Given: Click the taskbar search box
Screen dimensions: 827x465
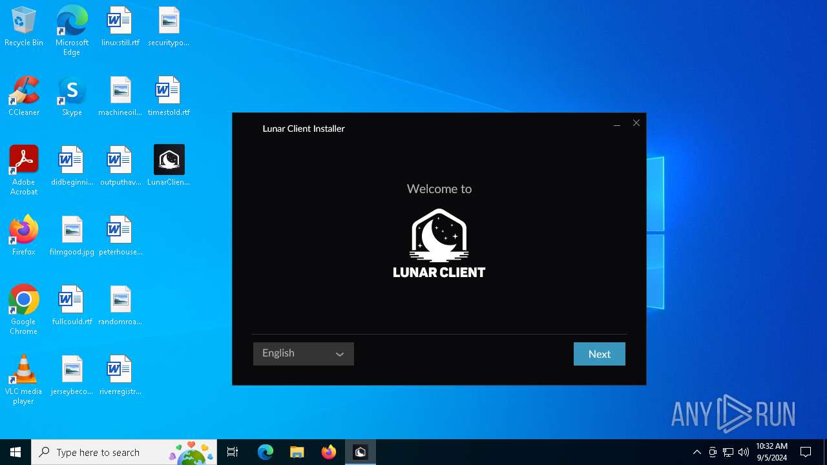Looking at the screenshot, I should [124, 452].
